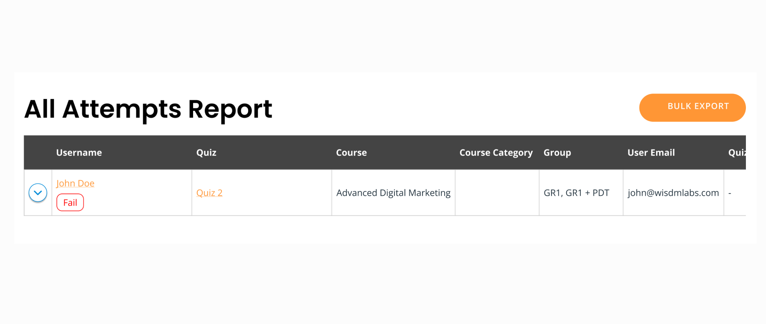Viewport: 766px width, 324px height.
Task: Click the Group column header
Action: (x=557, y=153)
